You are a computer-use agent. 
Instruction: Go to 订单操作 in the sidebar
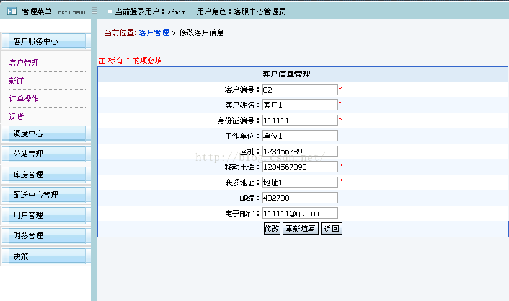(x=24, y=98)
